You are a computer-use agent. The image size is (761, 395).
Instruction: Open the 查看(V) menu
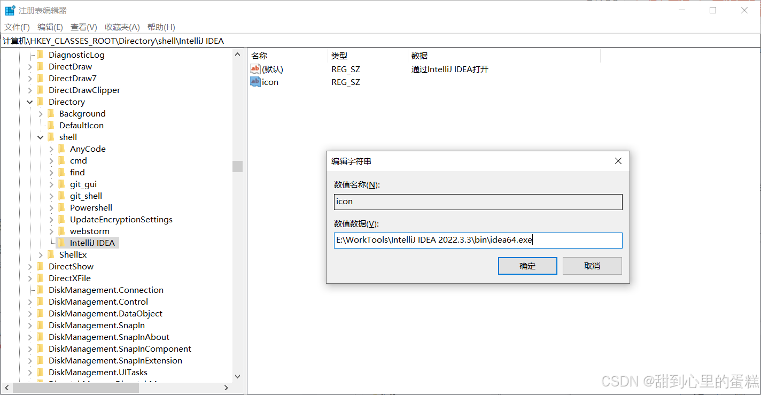pyautogui.click(x=84, y=27)
